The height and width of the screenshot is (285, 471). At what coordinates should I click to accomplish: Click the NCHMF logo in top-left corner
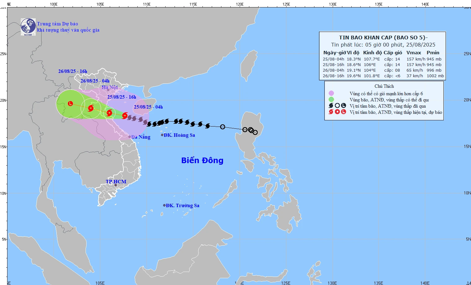pos(28,27)
